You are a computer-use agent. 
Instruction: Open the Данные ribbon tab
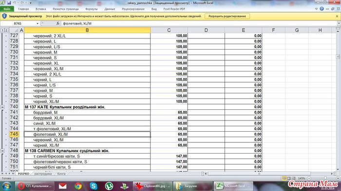(x=110, y=9)
